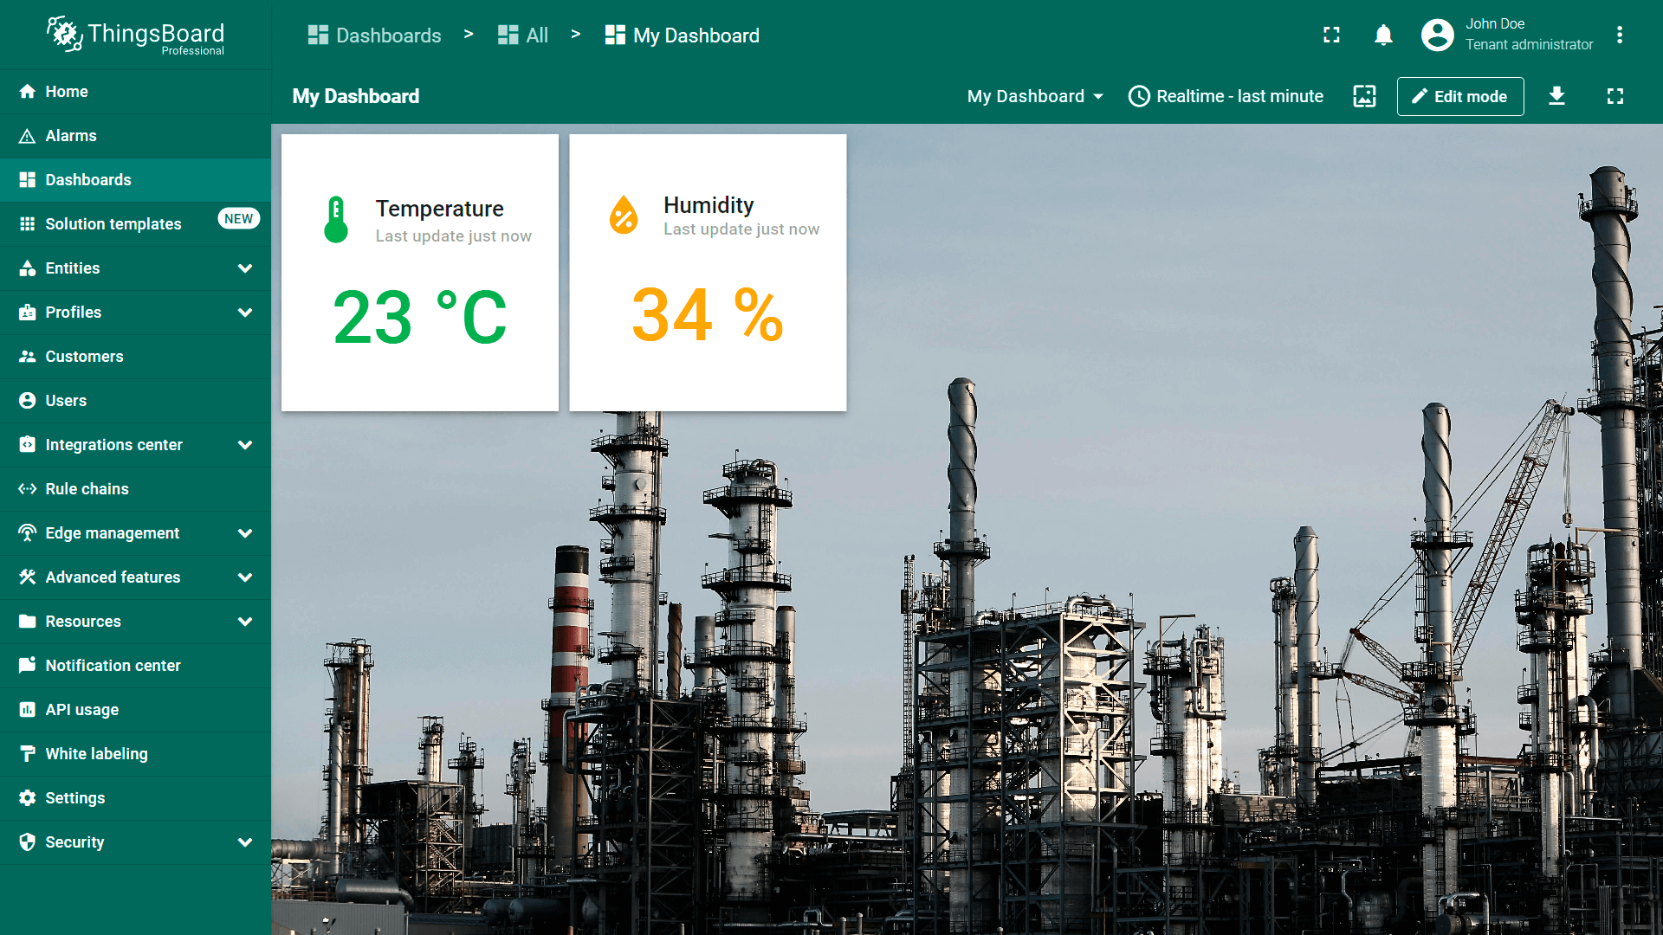Open the three-dot user menu

pos(1619,35)
